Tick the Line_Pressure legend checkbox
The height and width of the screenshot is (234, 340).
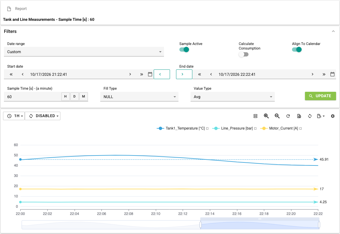click(255, 128)
